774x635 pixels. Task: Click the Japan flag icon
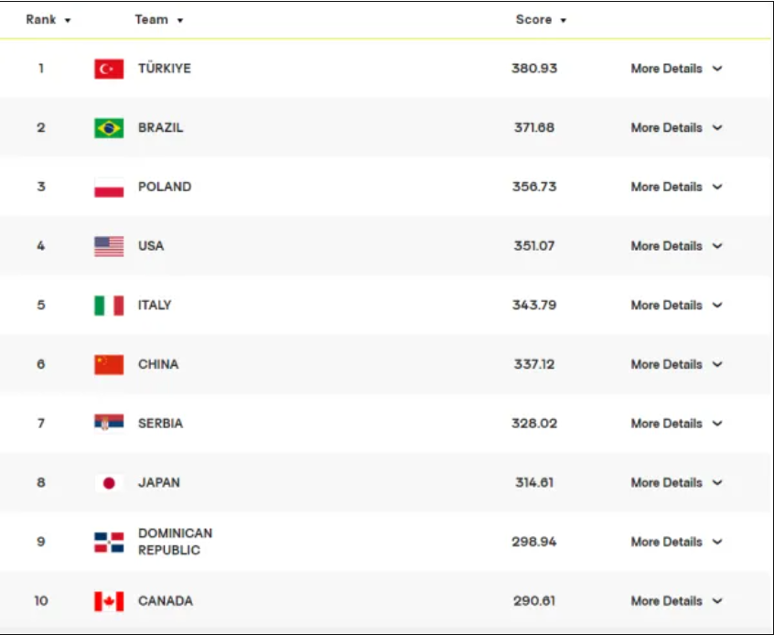tap(109, 483)
